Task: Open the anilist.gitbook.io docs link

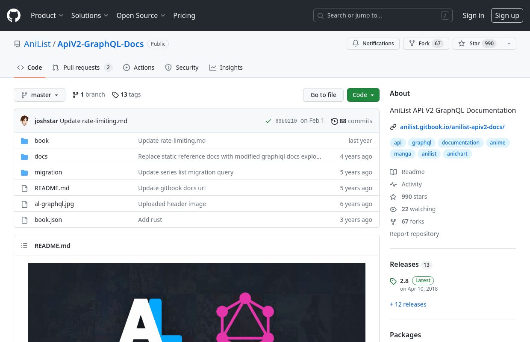Action: (x=452, y=127)
